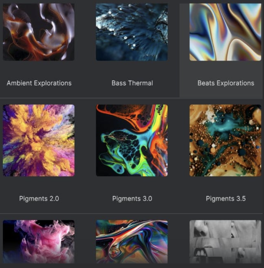Open the Pigments 2.0 powder explosion thumbnail
264x268 pixels.
39,140
